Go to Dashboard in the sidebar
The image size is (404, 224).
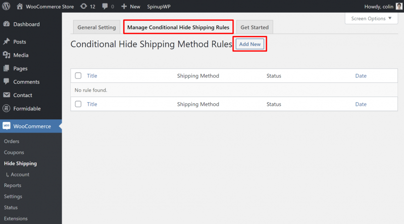27,24
